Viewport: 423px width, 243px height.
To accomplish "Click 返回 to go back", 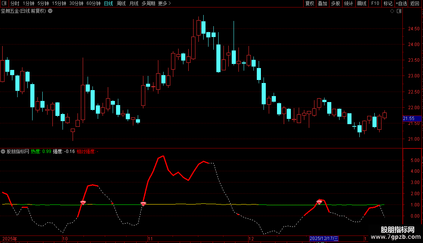I will click(415, 3).
